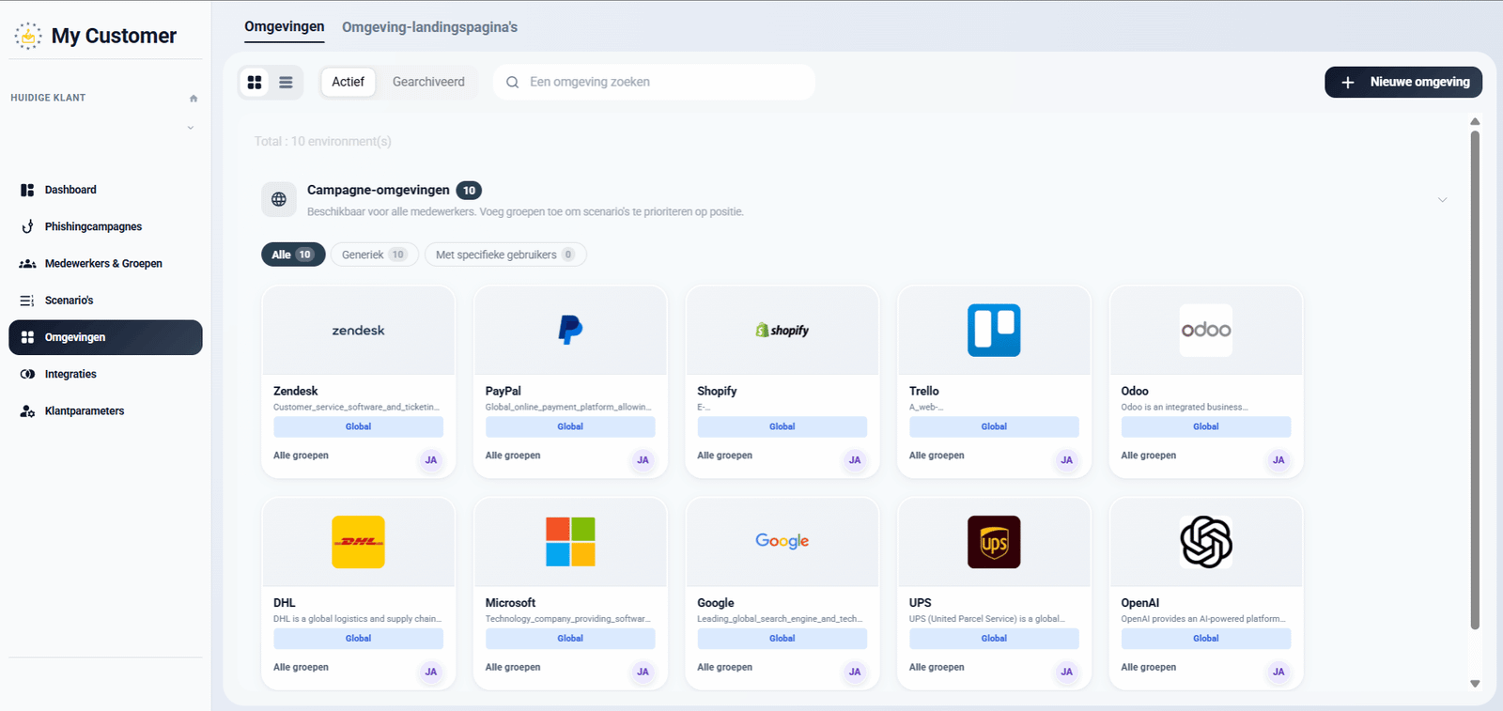The image size is (1503, 711).
Task: Open the Trello environment logo
Action: click(994, 330)
